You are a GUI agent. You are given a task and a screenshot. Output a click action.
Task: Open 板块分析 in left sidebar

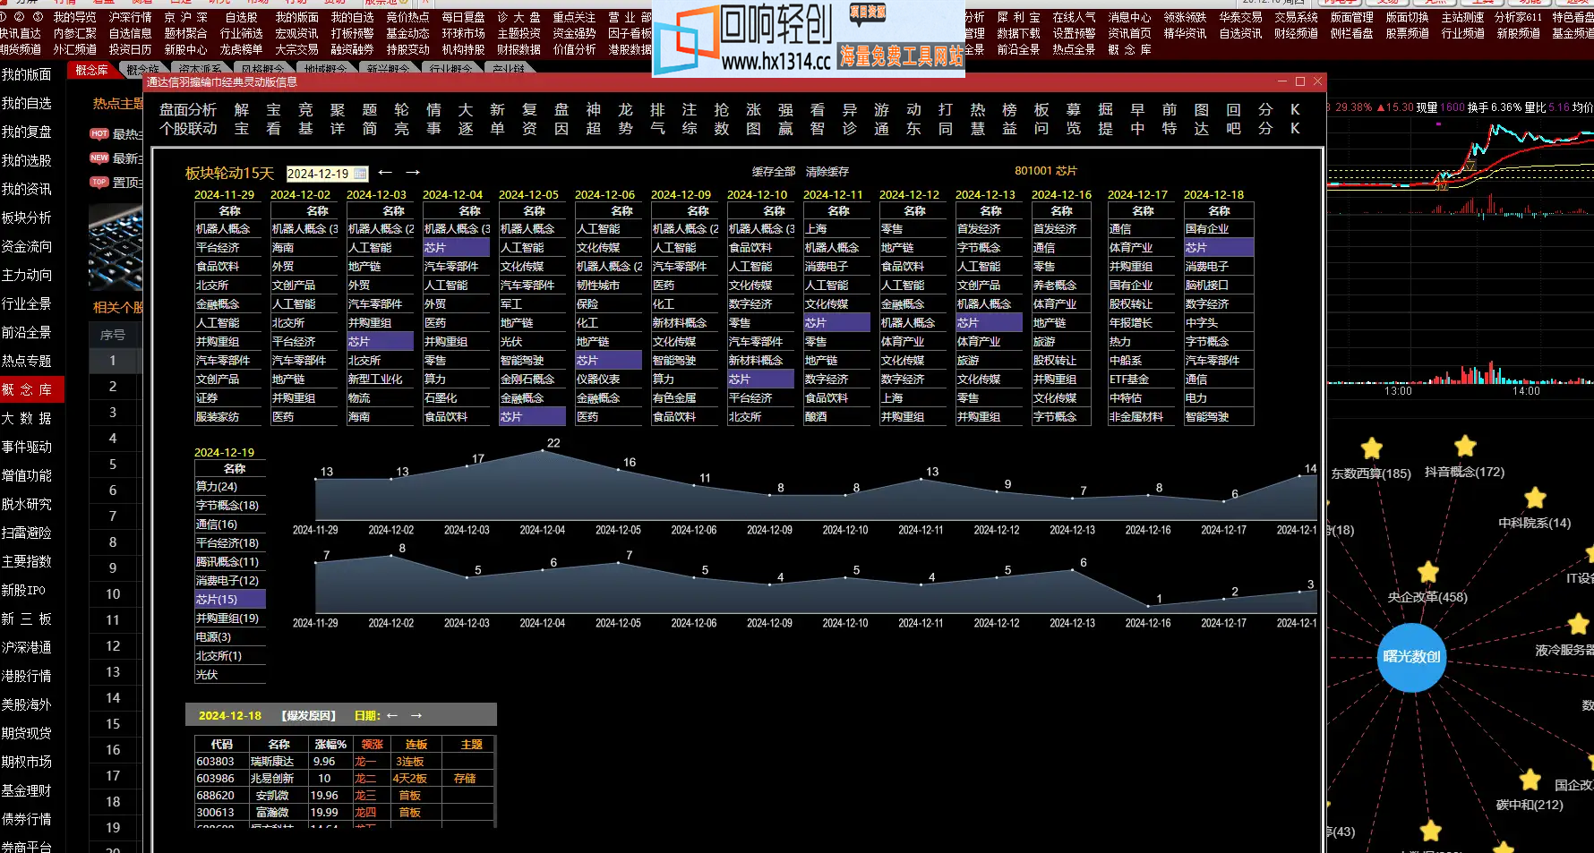pos(27,218)
